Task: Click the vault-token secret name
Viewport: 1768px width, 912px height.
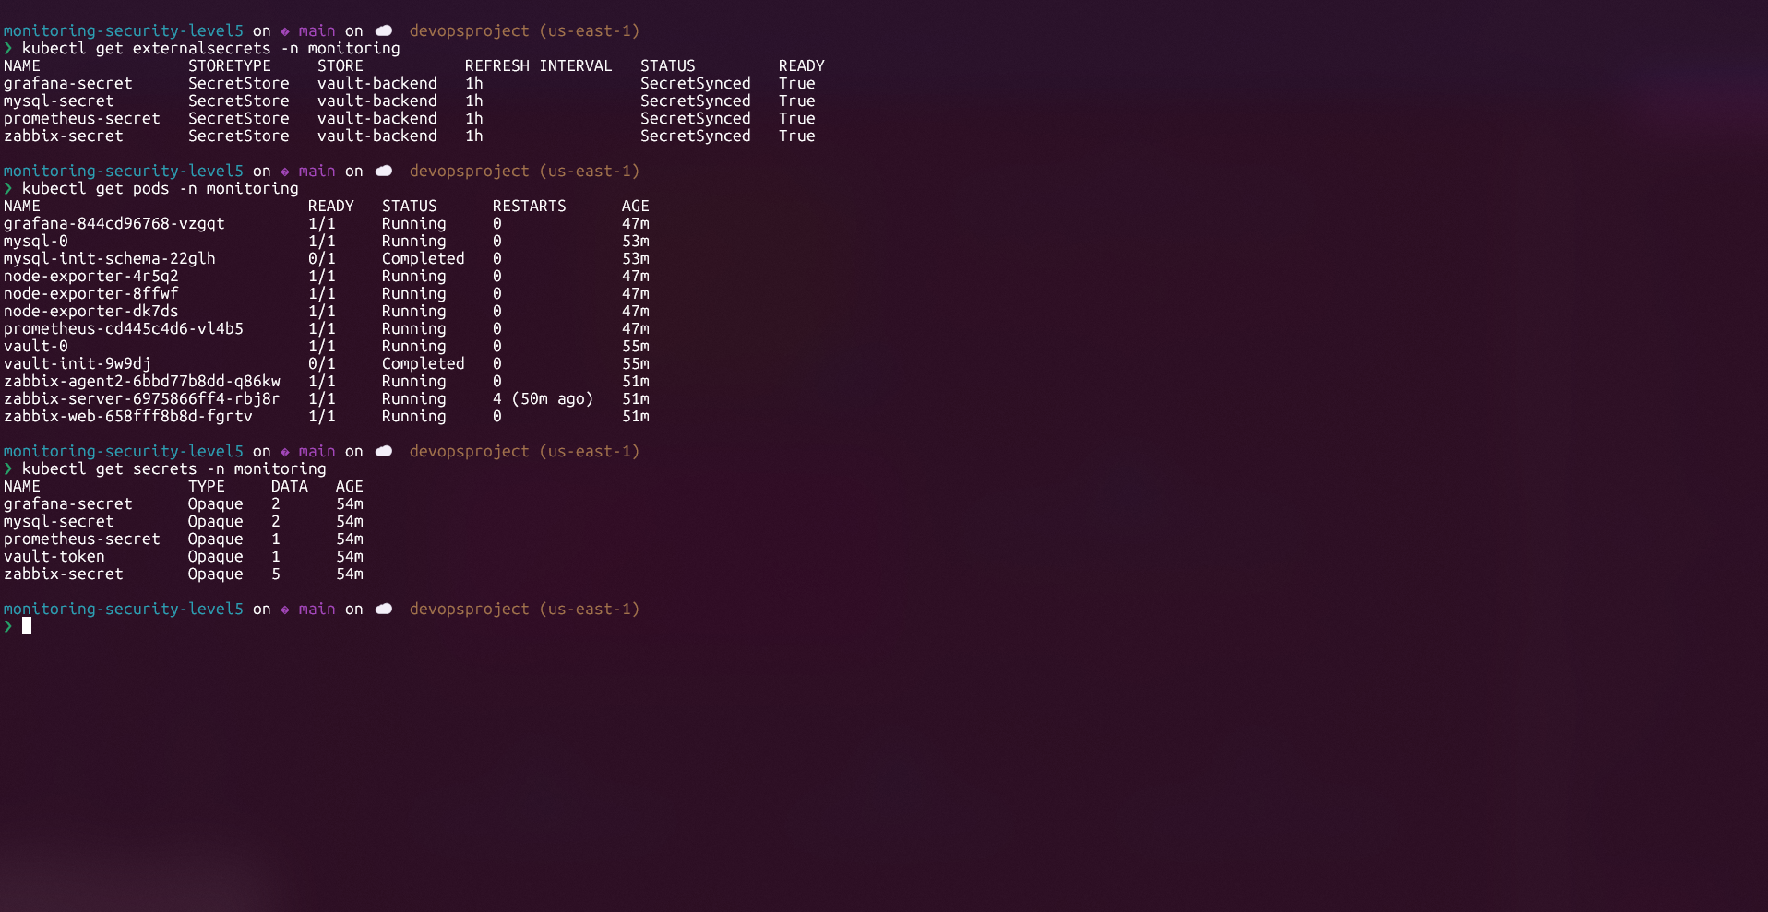Action: pyautogui.click(x=54, y=556)
